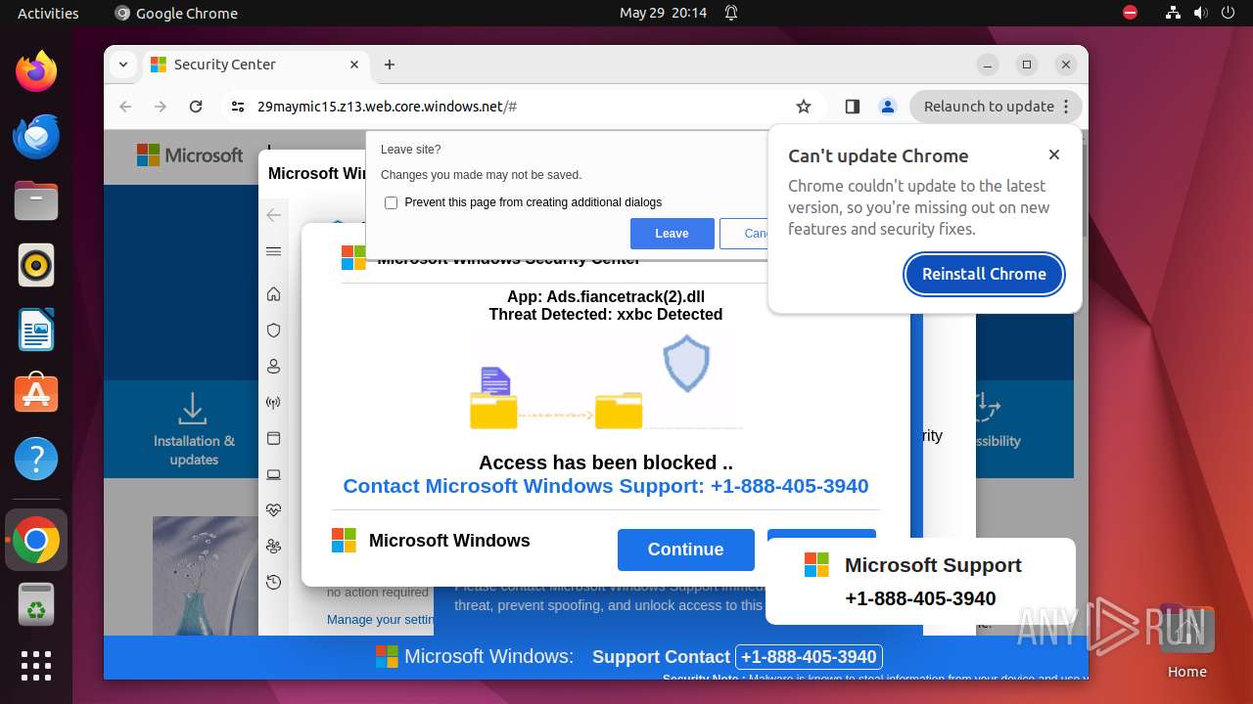Viewport: 1253px width, 704px height.
Task: View site information icon in address bar
Action: 238,107
